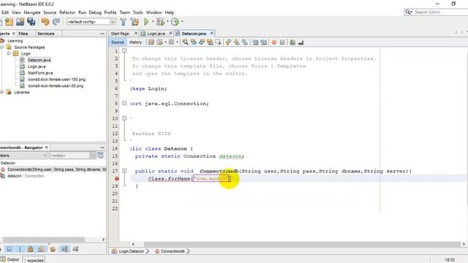Collapse the import fold on line 8
The image size is (468, 263).
coord(124,103)
